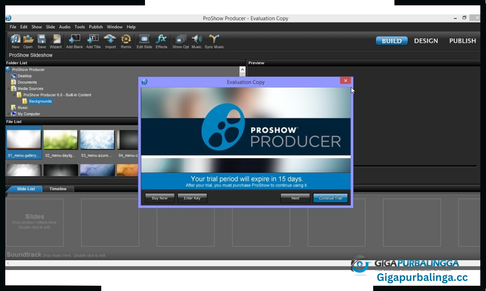Viewport: 486px width, 291px height.
Task: Select the My Computer icon in Folder List
Action: [14, 114]
